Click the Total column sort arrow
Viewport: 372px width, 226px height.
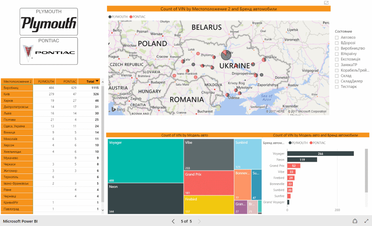[x=97, y=81]
